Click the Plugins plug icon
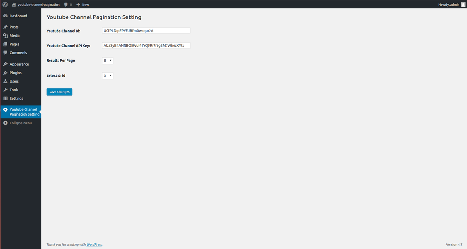Viewport: 467px width, 249px height. [x=5, y=73]
